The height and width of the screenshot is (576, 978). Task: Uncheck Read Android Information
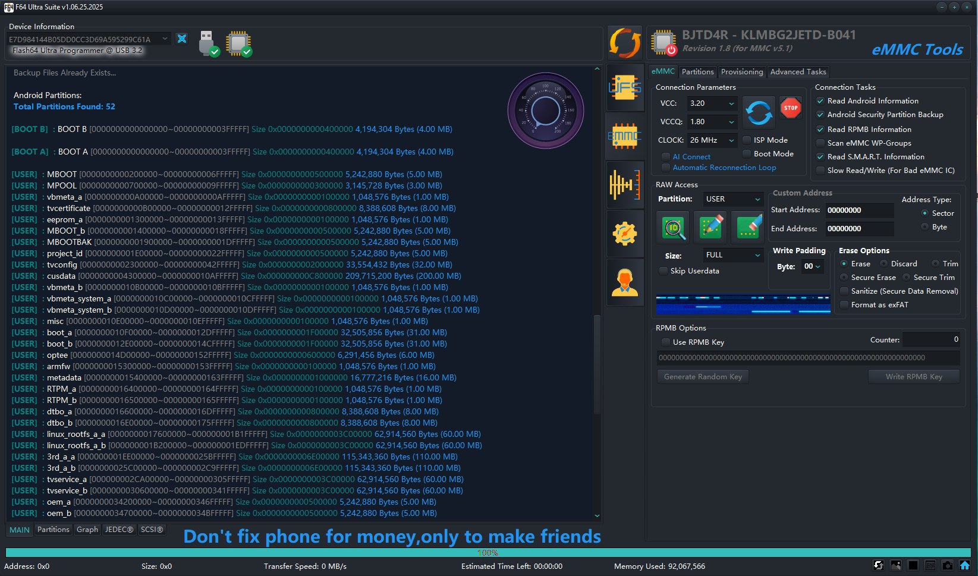[x=820, y=101]
